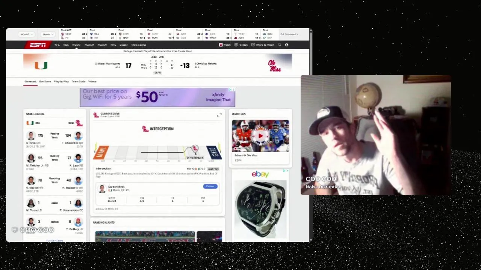This screenshot has width=481, height=270.
Task: Open the search magnifier icon in ESPN header
Action: coord(280,45)
